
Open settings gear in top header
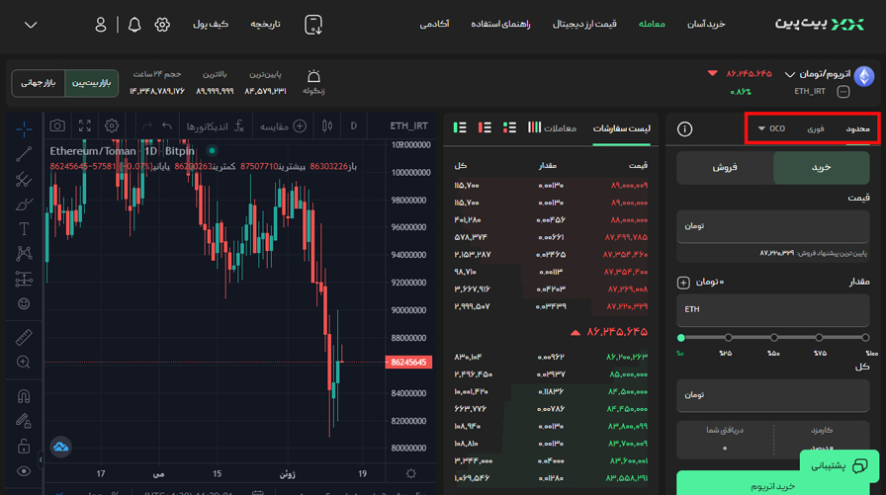[162, 25]
